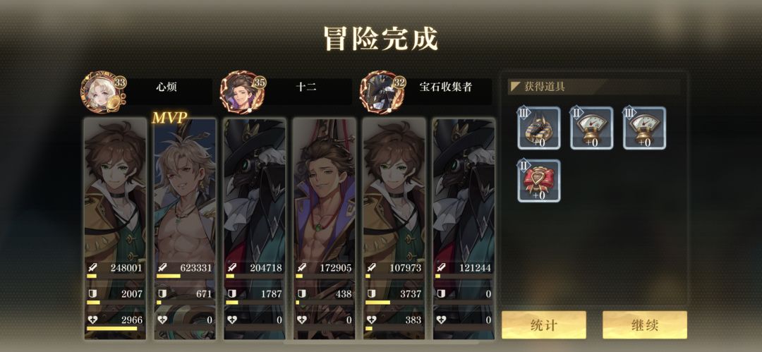Click the plague doctor card with 204718
The width and height of the screenshot is (762, 352).
pyautogui.click(x=255, y=229)
